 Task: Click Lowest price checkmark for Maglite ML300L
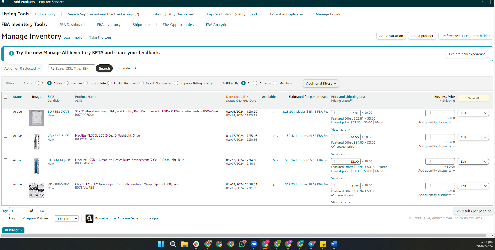click(333, 147)
